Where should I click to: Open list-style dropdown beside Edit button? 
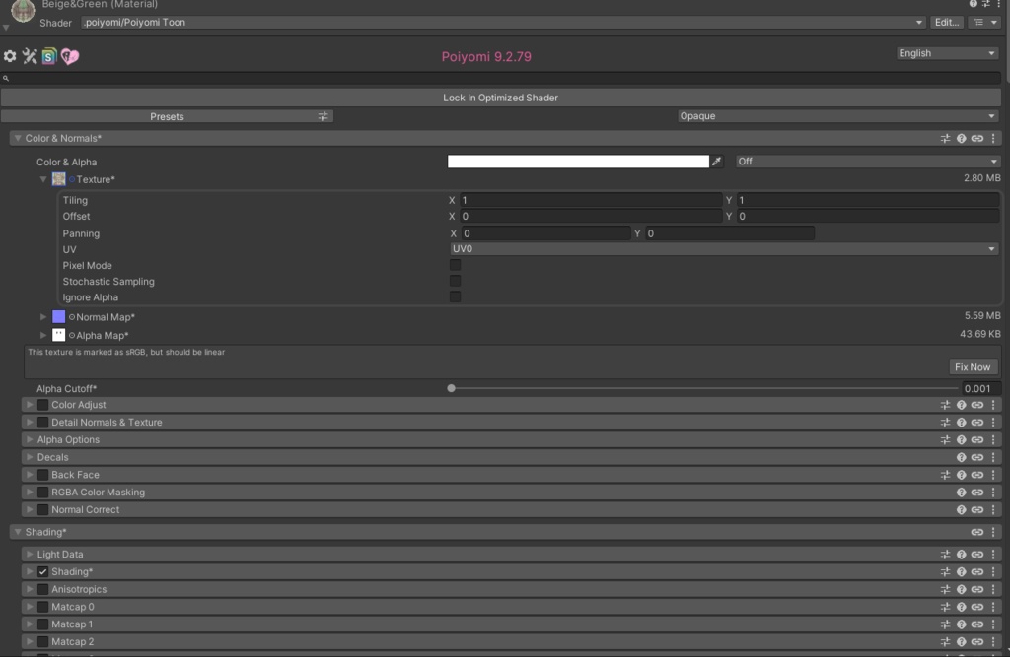pyautogui.click(x=985, y=22)
